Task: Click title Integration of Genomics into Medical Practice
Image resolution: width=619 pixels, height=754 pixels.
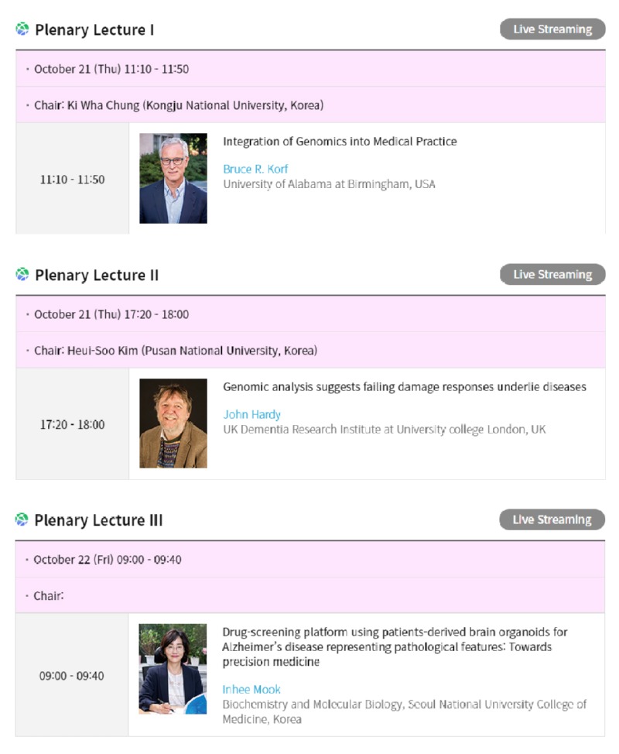Action: [340, 142]
